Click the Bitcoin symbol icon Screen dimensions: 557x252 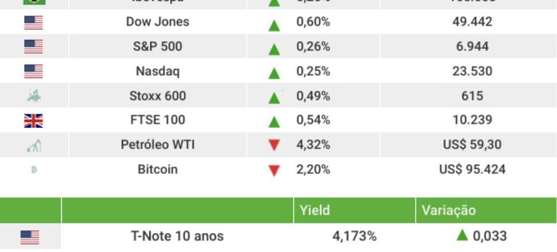pos(33,170)
